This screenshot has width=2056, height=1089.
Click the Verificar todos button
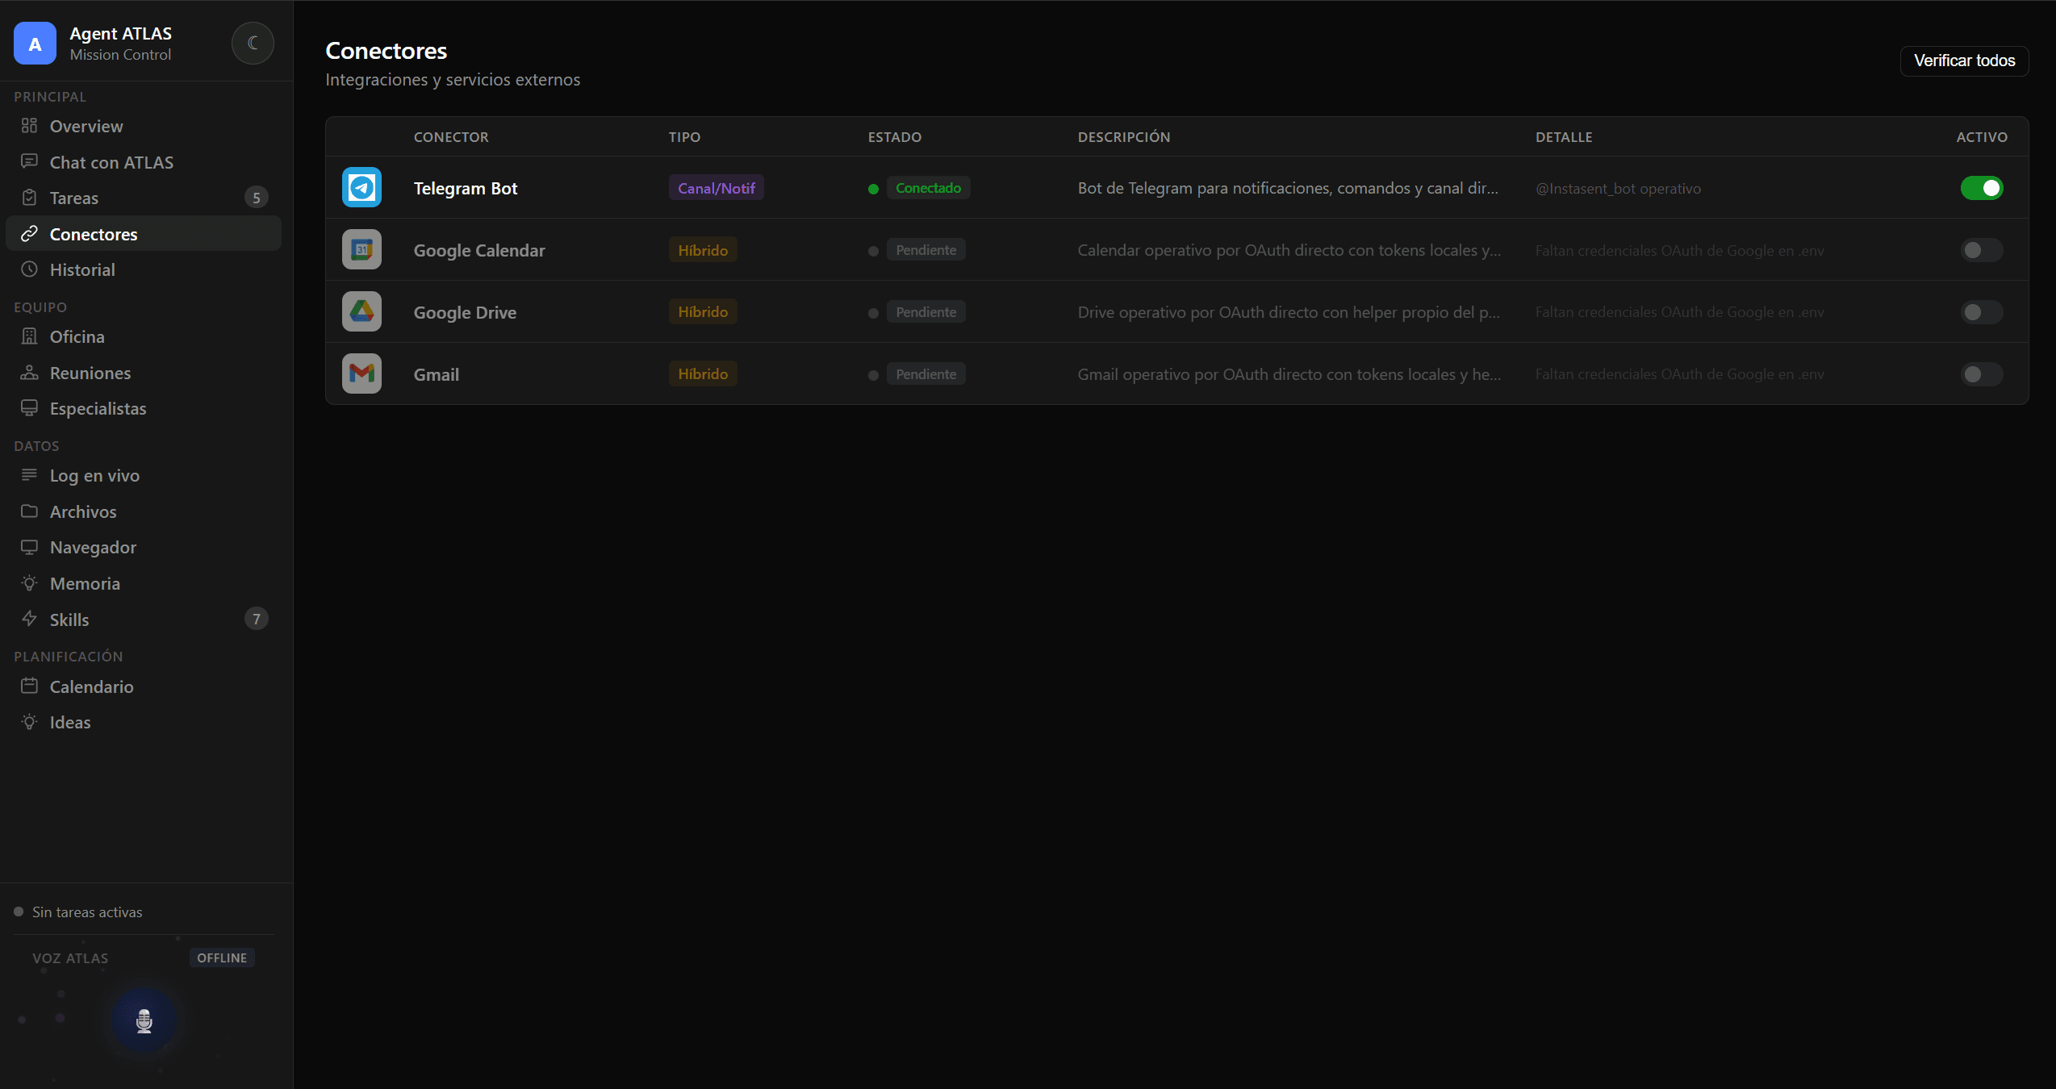coord(1964,61)
